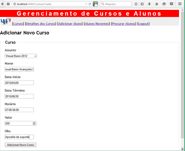Open the hamburger browser menu
185x151 pixels.
tap(180, 4)
